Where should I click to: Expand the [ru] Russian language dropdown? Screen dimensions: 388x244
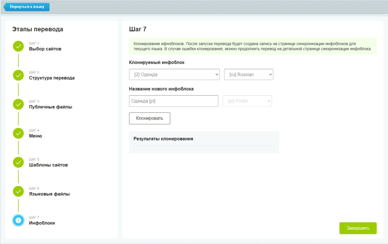[249, 74]
